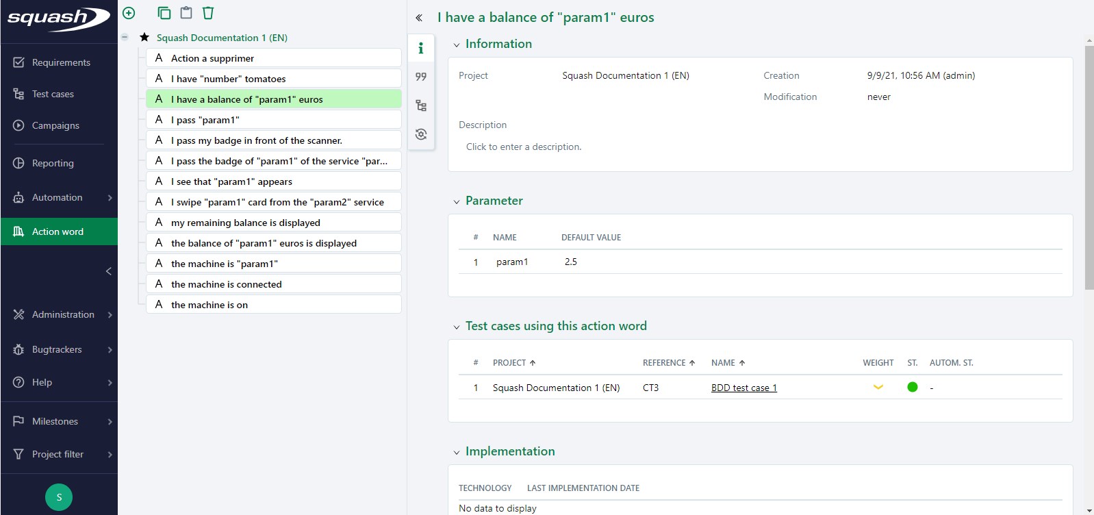Viewport: 1094px width, 515px height.
Task: Open the BDD test case 1 link
Action: [743, 388]
